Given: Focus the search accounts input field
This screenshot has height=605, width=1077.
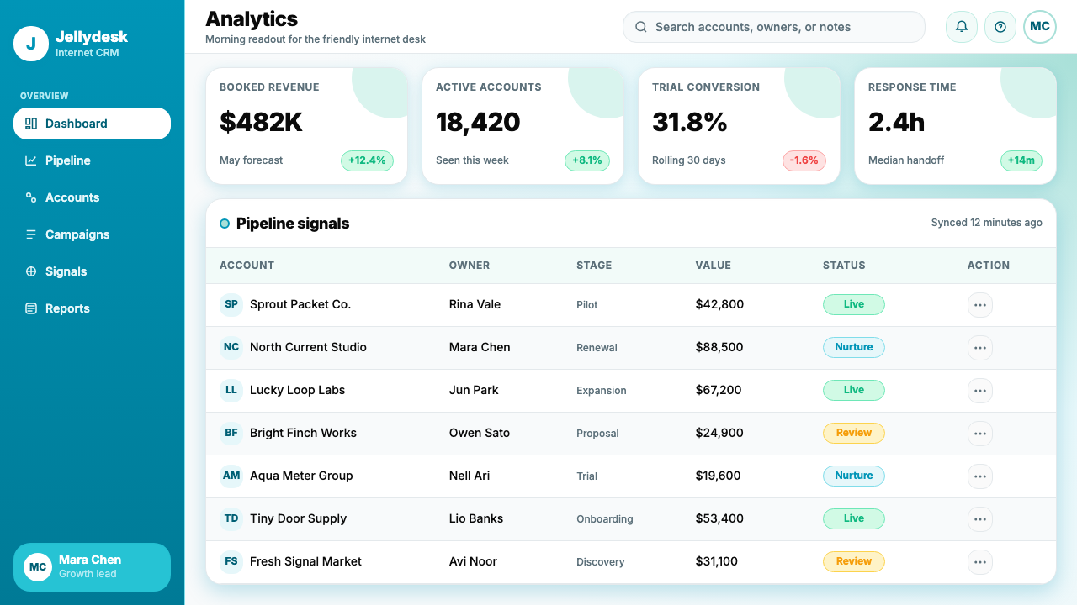Looking at the screenshot, I should click(773, 27).
